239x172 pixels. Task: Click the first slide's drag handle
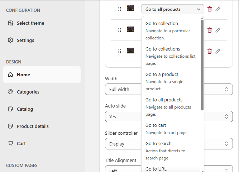tap(120, 9)
